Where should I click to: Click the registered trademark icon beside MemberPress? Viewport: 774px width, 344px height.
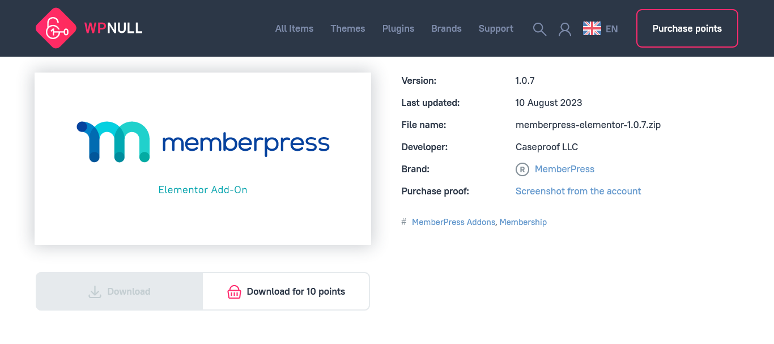(522, 169)
